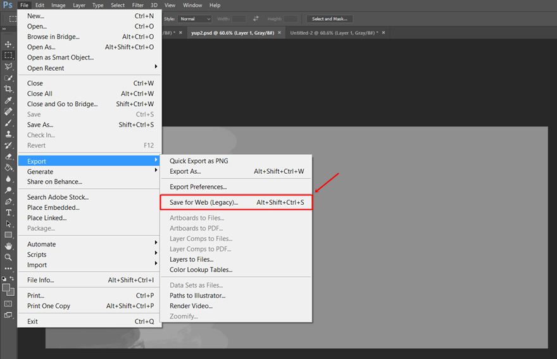The width and height of the screenshot is (557, 359).
Task: Select the Healing Brush tool
Action: (8, 111)
